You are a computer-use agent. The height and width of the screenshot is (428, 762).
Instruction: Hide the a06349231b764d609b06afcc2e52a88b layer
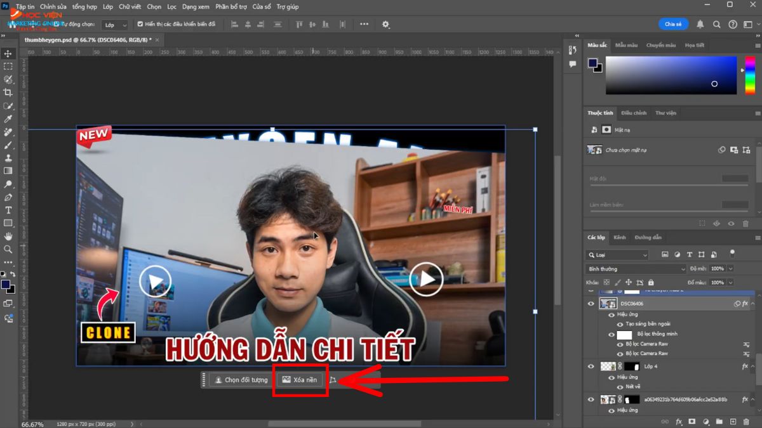[x=591, y=399]
